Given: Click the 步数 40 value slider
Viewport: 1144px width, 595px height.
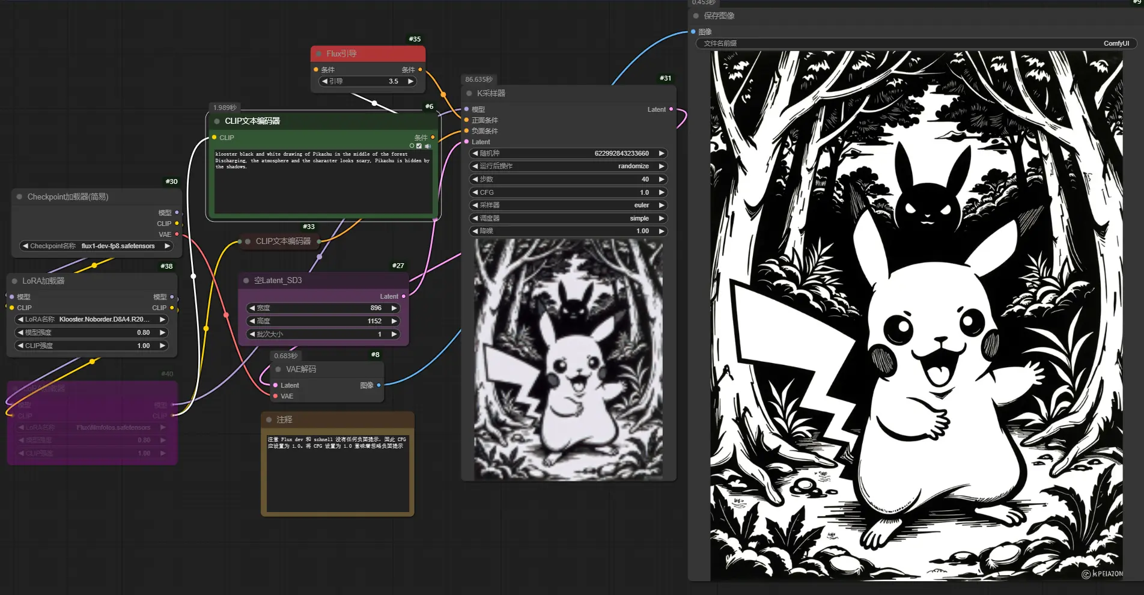Looking at the screenshot, I should pos(568,179).
